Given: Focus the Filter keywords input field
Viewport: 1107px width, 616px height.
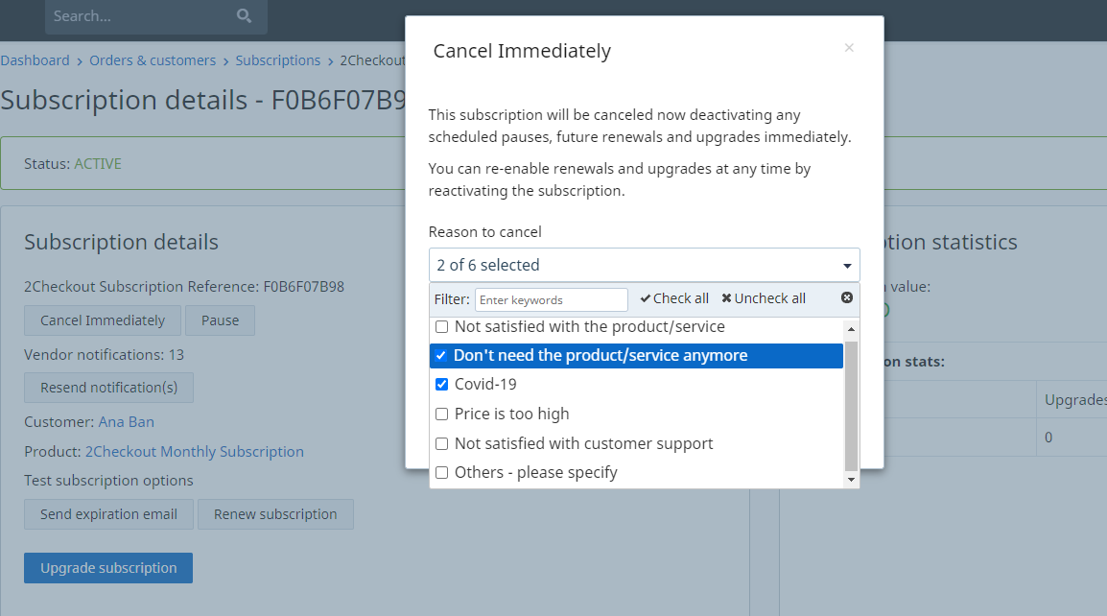Looking at the screenshot, I should pyautogui.click(x=552, y=299).
